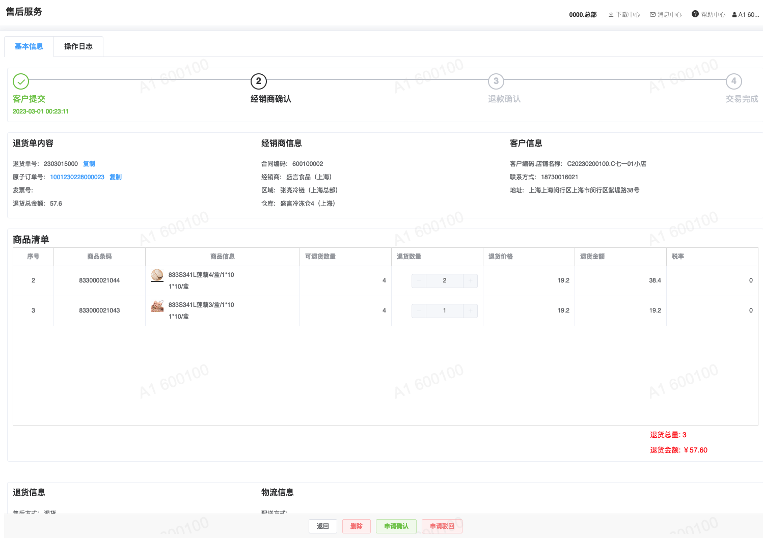Click dealer name 盛言食品（上海）
The height and width of the screenshot is (538, 763).
pyautogui.click(x=309, y=177)
